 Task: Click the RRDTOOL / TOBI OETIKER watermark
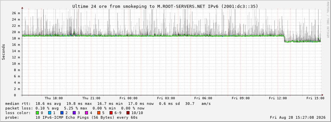[328, 19]
